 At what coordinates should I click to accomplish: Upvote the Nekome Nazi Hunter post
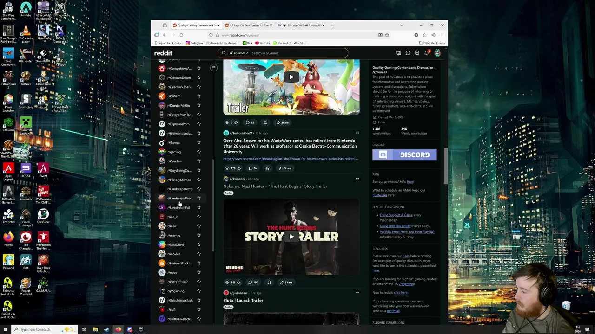(x=227, y=283)
